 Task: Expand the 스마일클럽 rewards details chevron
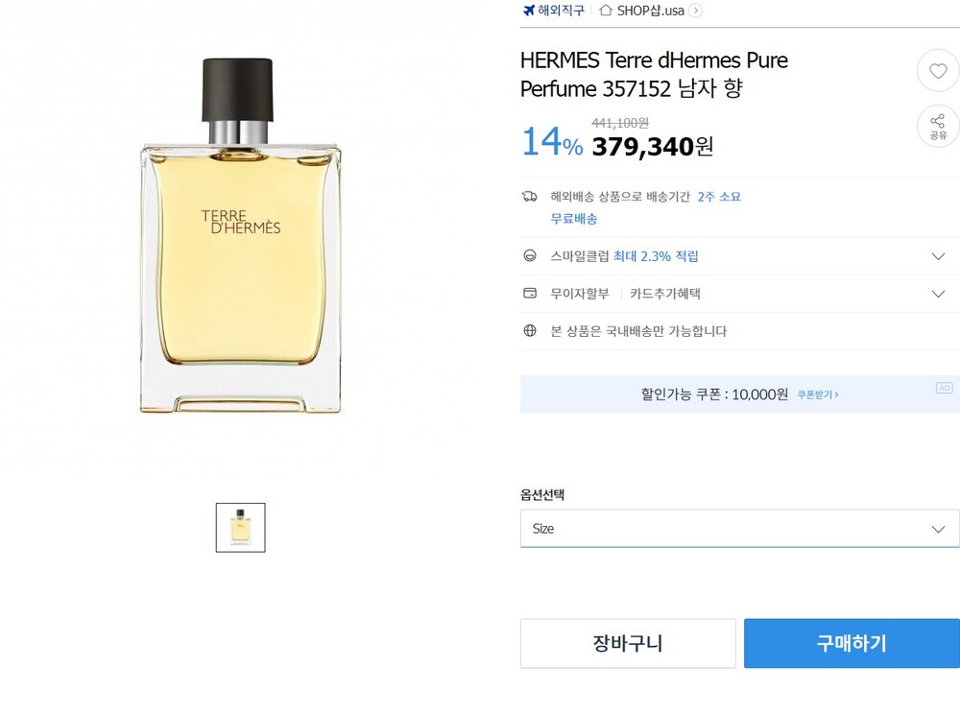[938, 256]
